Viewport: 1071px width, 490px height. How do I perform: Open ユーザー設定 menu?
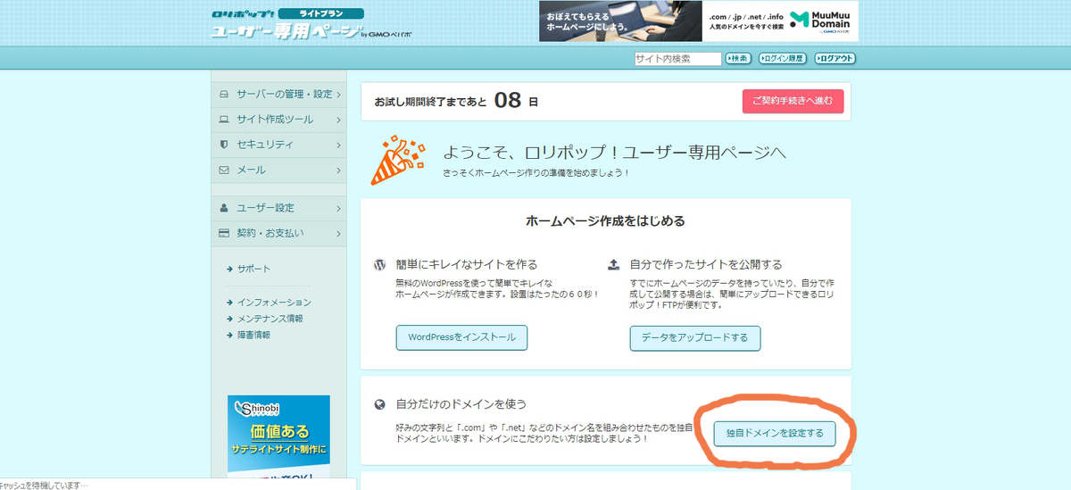(278, 208)
